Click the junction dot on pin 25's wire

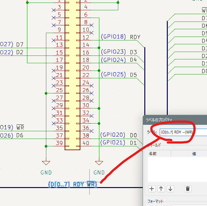point(46,93)
